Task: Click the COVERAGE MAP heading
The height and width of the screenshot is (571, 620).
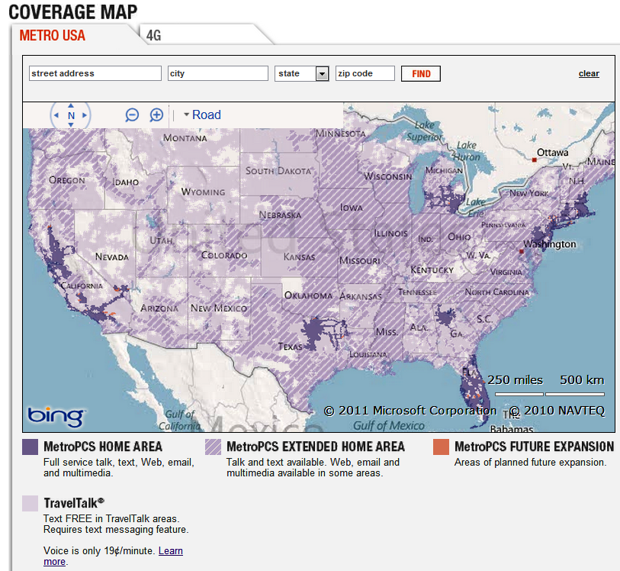Action: (73, 12)
